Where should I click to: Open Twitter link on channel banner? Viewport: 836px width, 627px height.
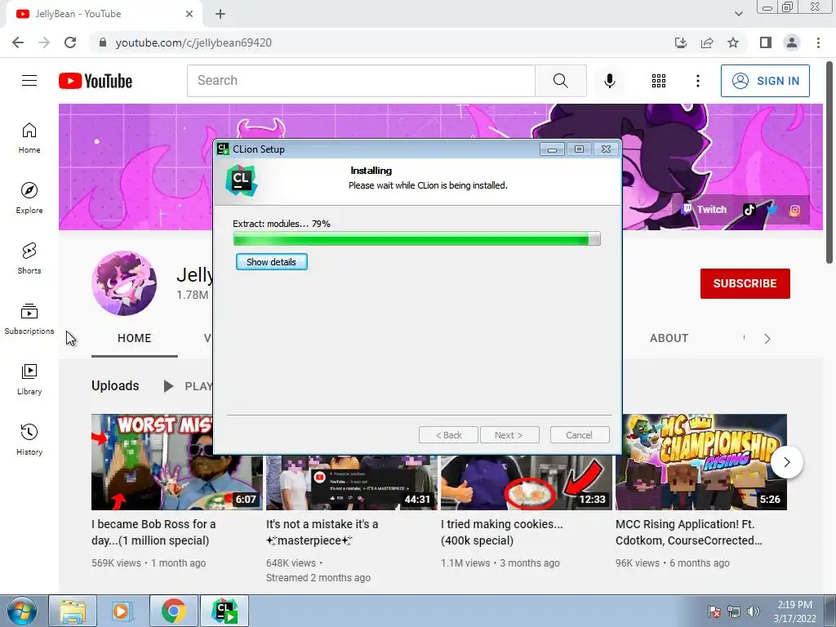click(x=772, y=210)
